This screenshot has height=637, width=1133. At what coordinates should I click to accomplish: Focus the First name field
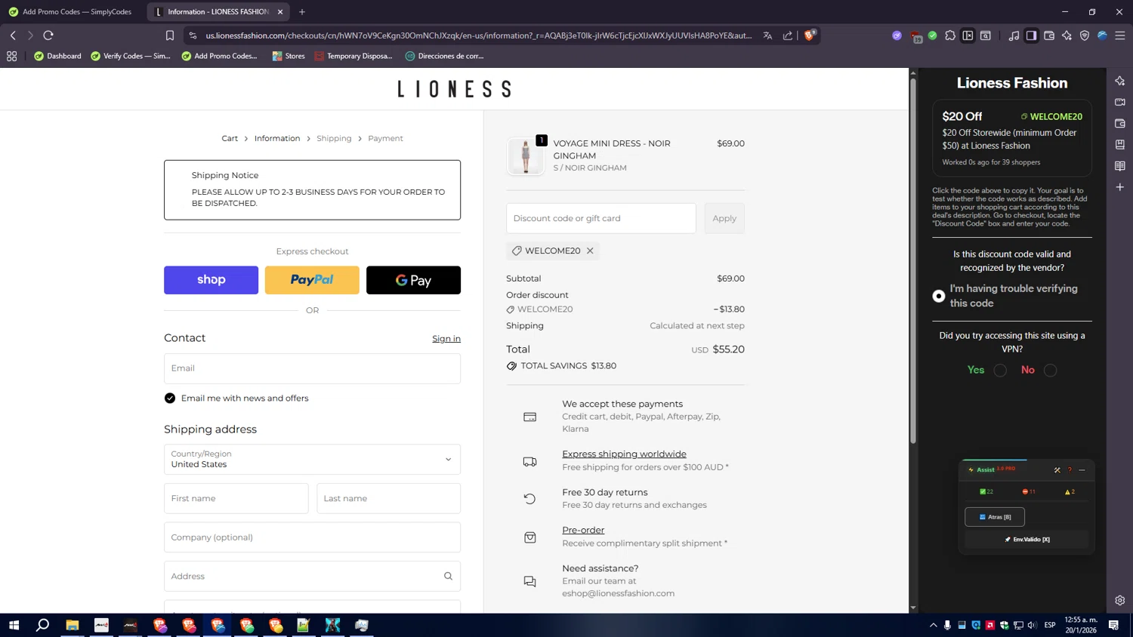[x=236, y=498]
